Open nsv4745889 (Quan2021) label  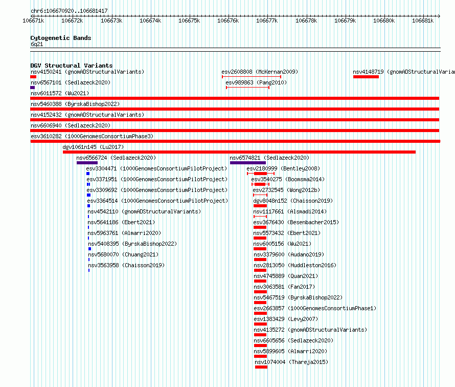(x=286, y=276)
